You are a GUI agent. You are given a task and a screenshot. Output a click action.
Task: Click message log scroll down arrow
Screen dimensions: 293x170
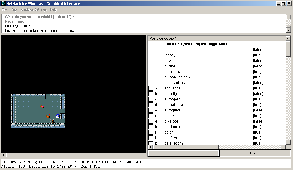[x=288, y=30]
